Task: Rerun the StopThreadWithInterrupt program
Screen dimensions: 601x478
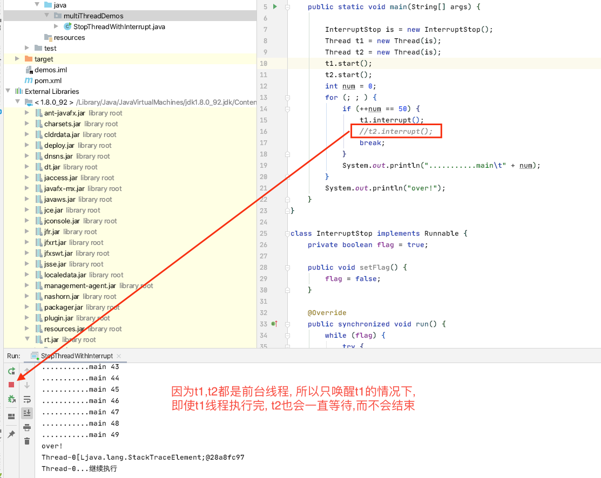Action: (x=11, y=371)
